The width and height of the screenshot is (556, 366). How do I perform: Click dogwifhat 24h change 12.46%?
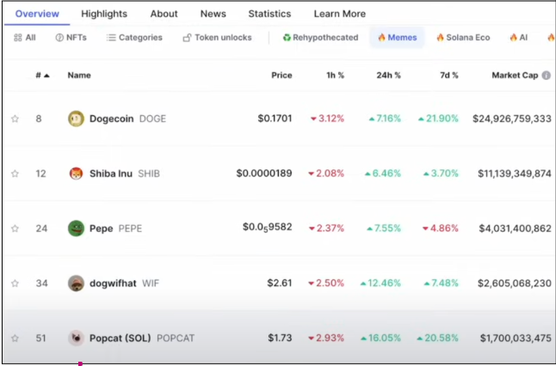(x=380, y=284)
